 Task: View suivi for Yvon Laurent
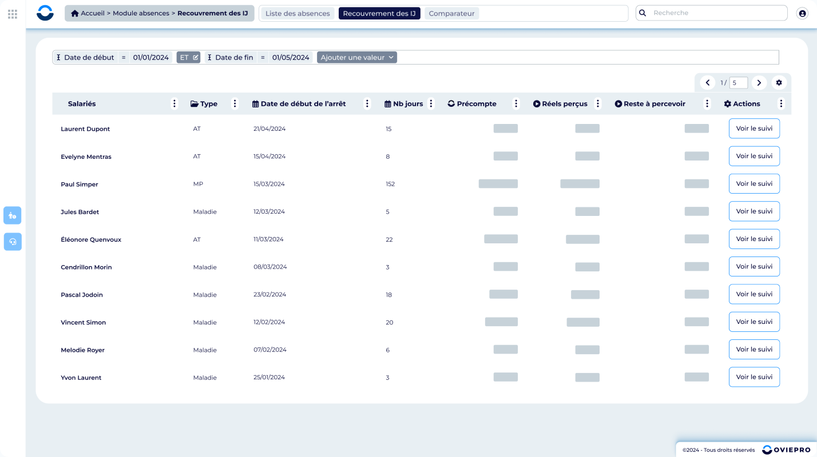click(x=754, y=377)
